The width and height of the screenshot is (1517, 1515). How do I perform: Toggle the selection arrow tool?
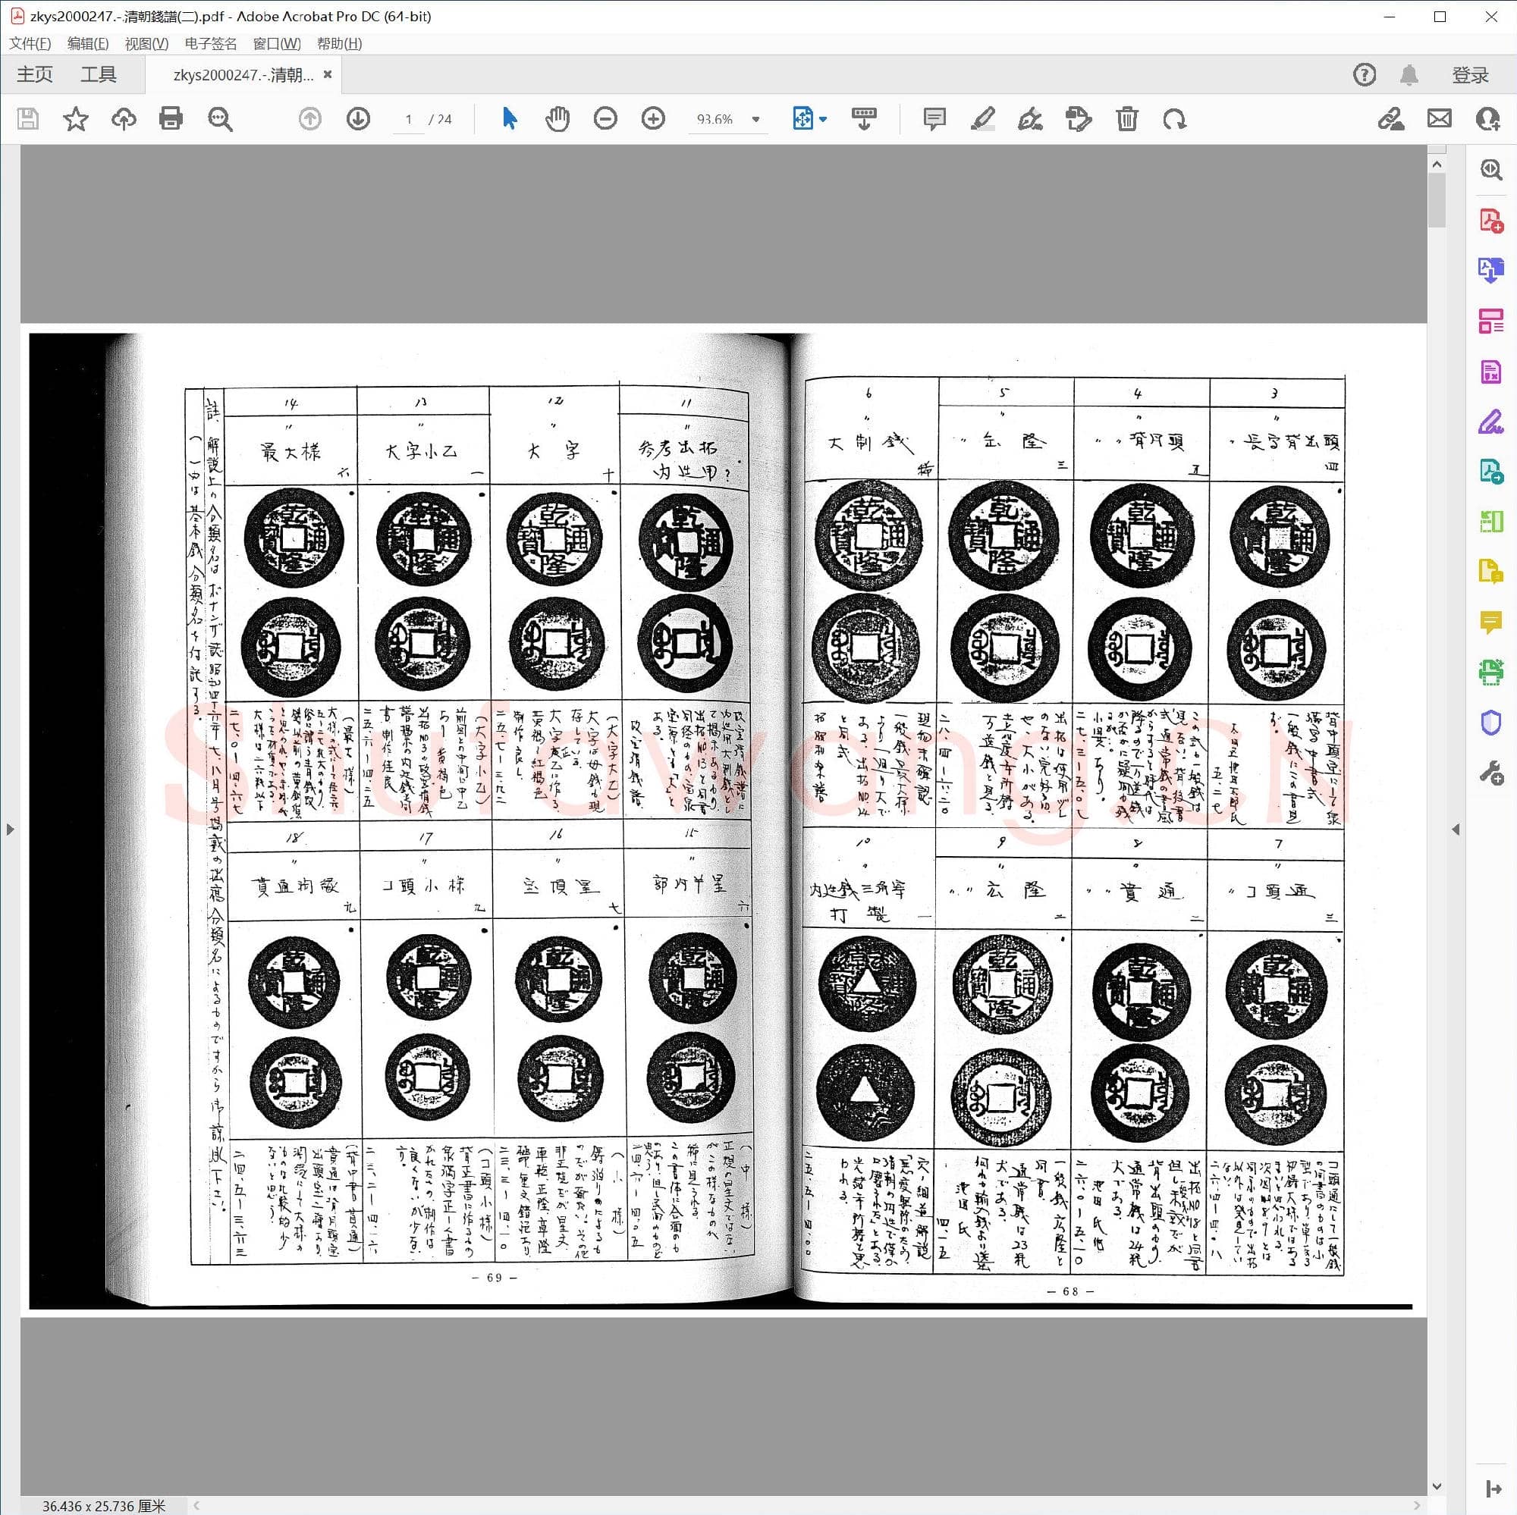[510, 118]
